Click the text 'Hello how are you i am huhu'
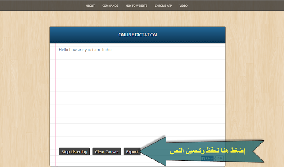284x167 pixels. tap(85, 50)
